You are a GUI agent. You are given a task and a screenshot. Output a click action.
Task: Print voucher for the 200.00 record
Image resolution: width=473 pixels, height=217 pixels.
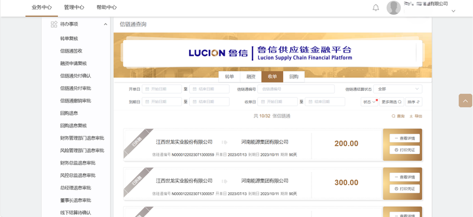point(404,150)
